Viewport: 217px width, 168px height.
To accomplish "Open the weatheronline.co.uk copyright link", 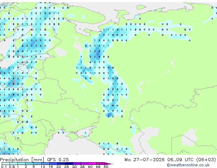I will pos(188,165).
